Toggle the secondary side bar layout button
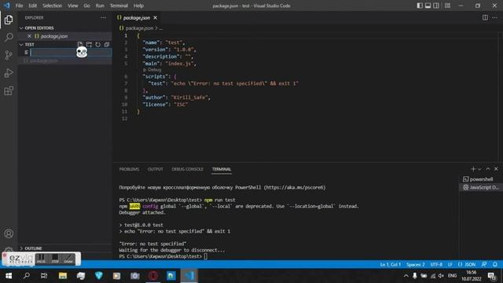Image resolution: width=503 pixels, height=283 pixels. pyautogui.click(x=436, y=6)
